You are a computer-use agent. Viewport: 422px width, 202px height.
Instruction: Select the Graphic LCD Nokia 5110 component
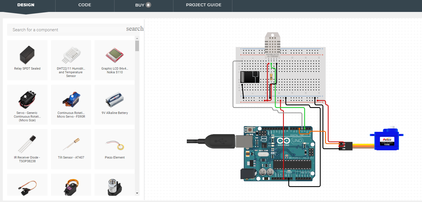114,60
